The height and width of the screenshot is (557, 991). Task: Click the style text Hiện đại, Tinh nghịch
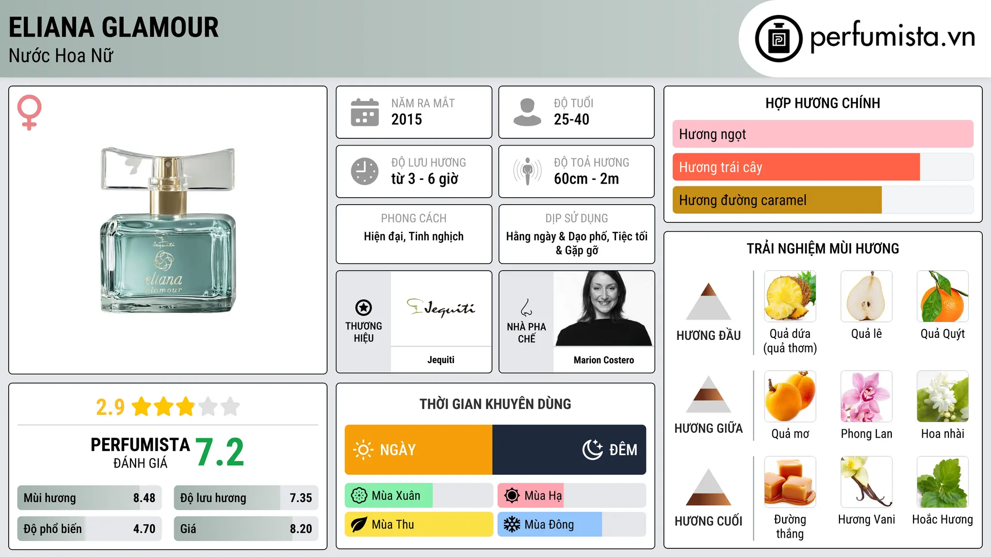414,236
